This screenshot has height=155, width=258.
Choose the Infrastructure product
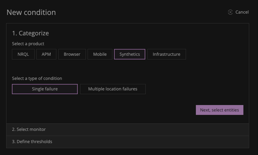pos(166,54)
